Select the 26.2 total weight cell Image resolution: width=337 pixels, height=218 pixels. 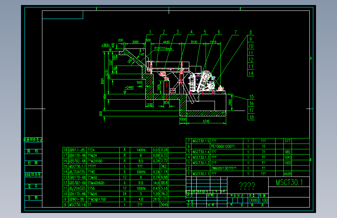[164, 194]
